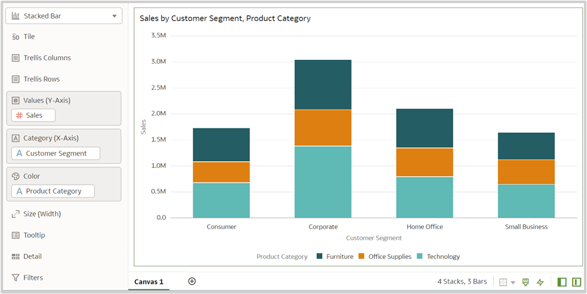The height and width of the screenshot is (294, 587).
Task: Click the lightning bolt auto-refresh icon
Action: [x=540, y=282]
